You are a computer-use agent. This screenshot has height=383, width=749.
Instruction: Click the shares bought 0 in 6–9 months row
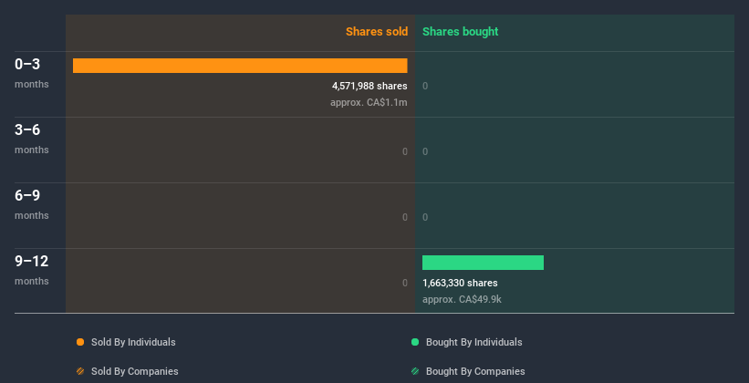(425, 217)
